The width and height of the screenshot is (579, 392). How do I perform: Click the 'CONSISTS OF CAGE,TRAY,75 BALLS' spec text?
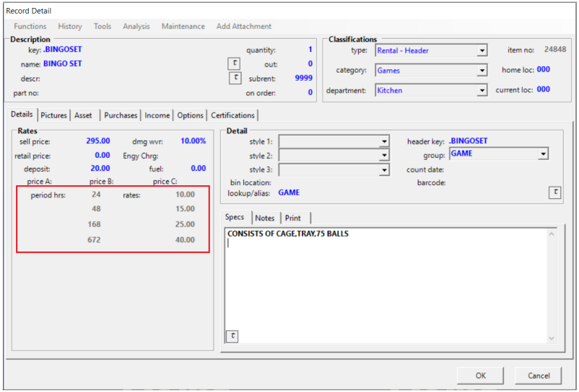[288, 234]
